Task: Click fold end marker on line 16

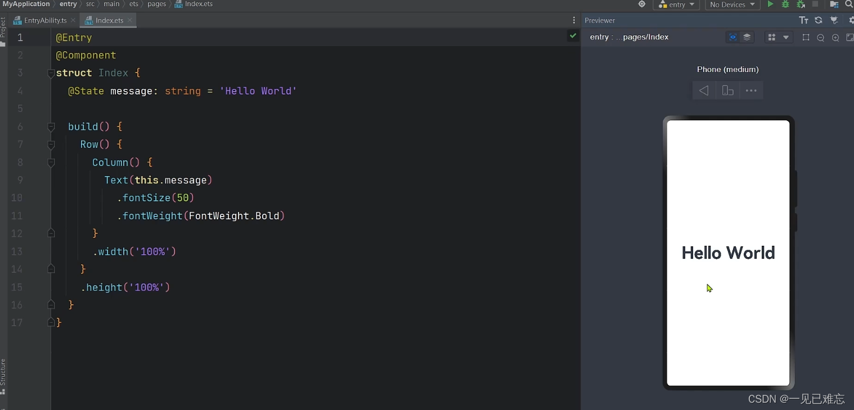Action: click(51, 304)
